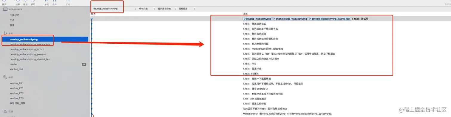Click the master branch behind-count badge

click(x=84, y=64)
